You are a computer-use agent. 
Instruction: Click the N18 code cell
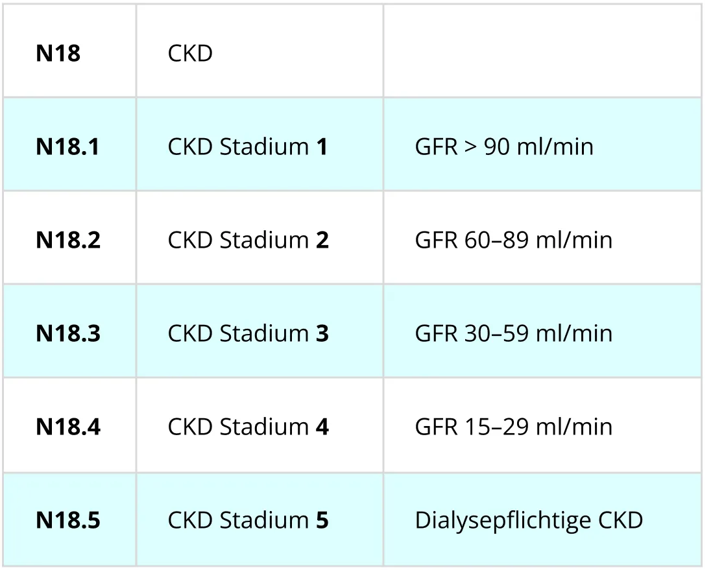click(x=58, y=54)
